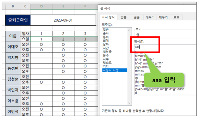This screenshot has height=120, width=200.
Task: Select 기타 category
Action: (x=106, y=66)
